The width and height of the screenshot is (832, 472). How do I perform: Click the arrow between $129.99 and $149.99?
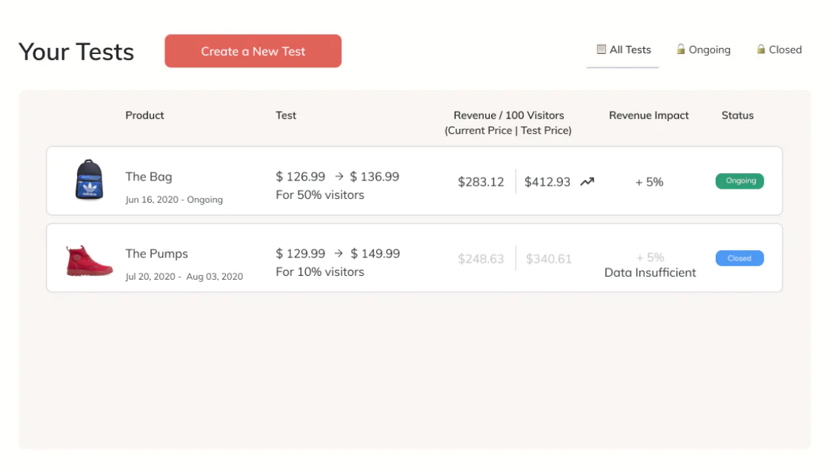click(339, 253)
